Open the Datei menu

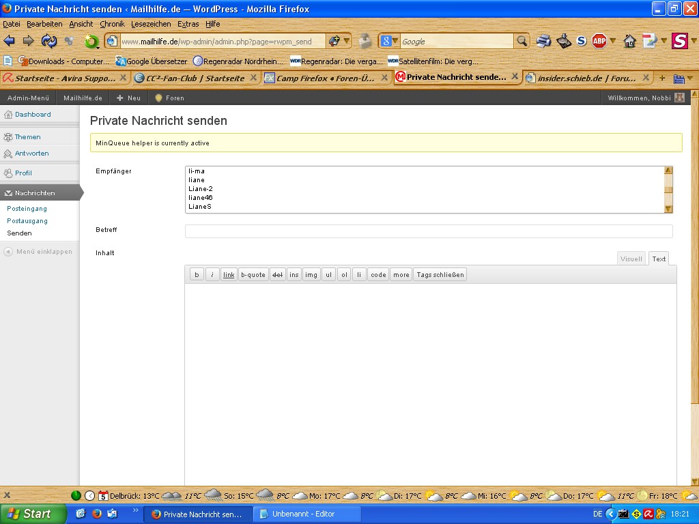12,24
